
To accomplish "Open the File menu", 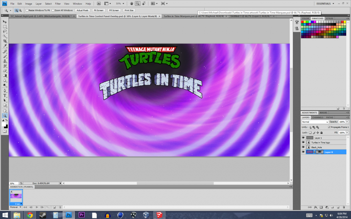I will point(12,4).
